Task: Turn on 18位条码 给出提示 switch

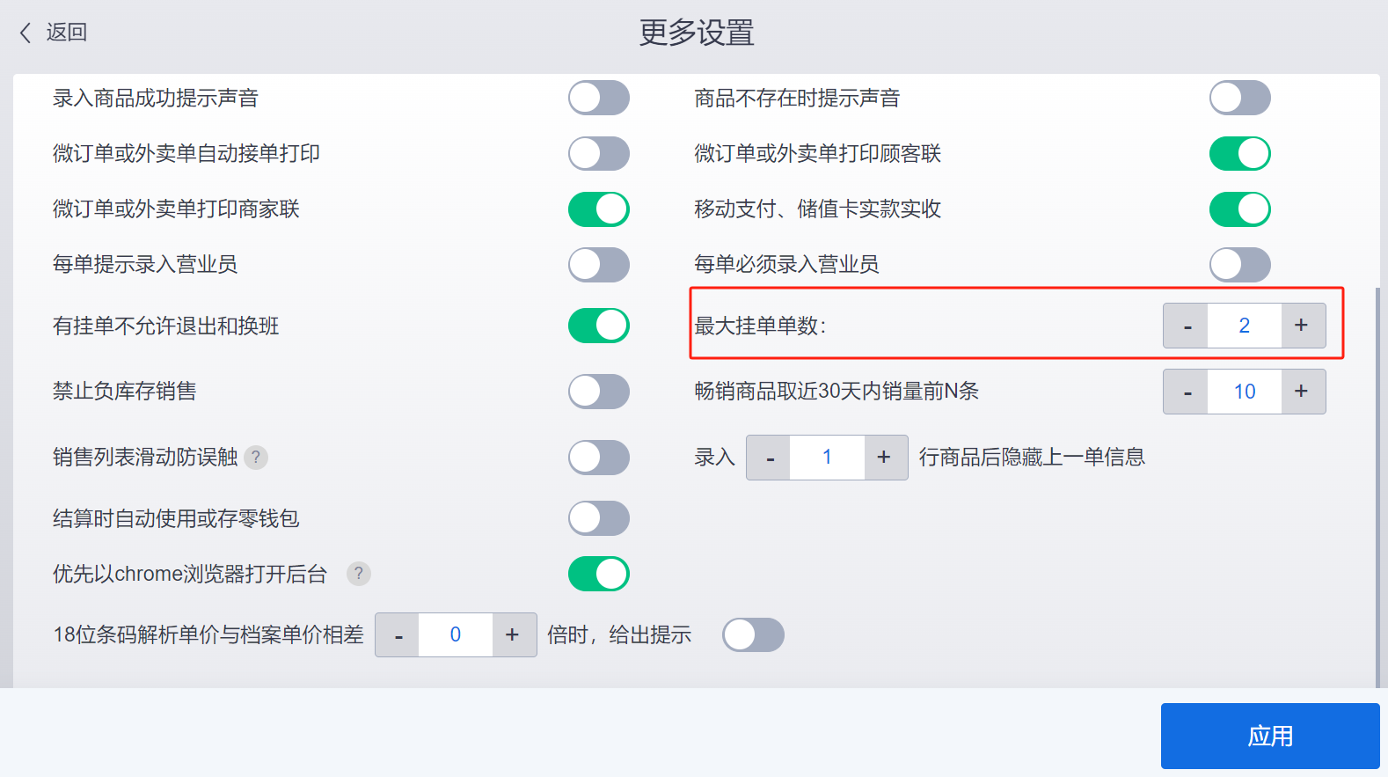Action: click(754, 634)
